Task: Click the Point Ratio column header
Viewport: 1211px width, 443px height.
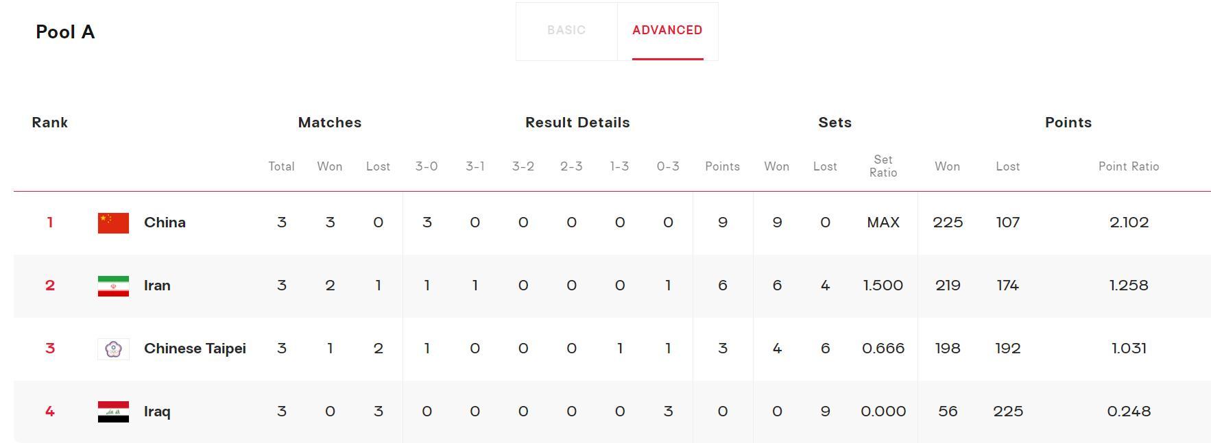Action: click(1129, 166)
